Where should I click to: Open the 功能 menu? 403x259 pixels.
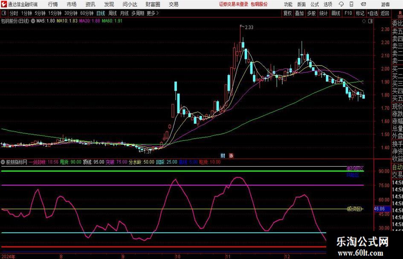[x=288, y=4]
